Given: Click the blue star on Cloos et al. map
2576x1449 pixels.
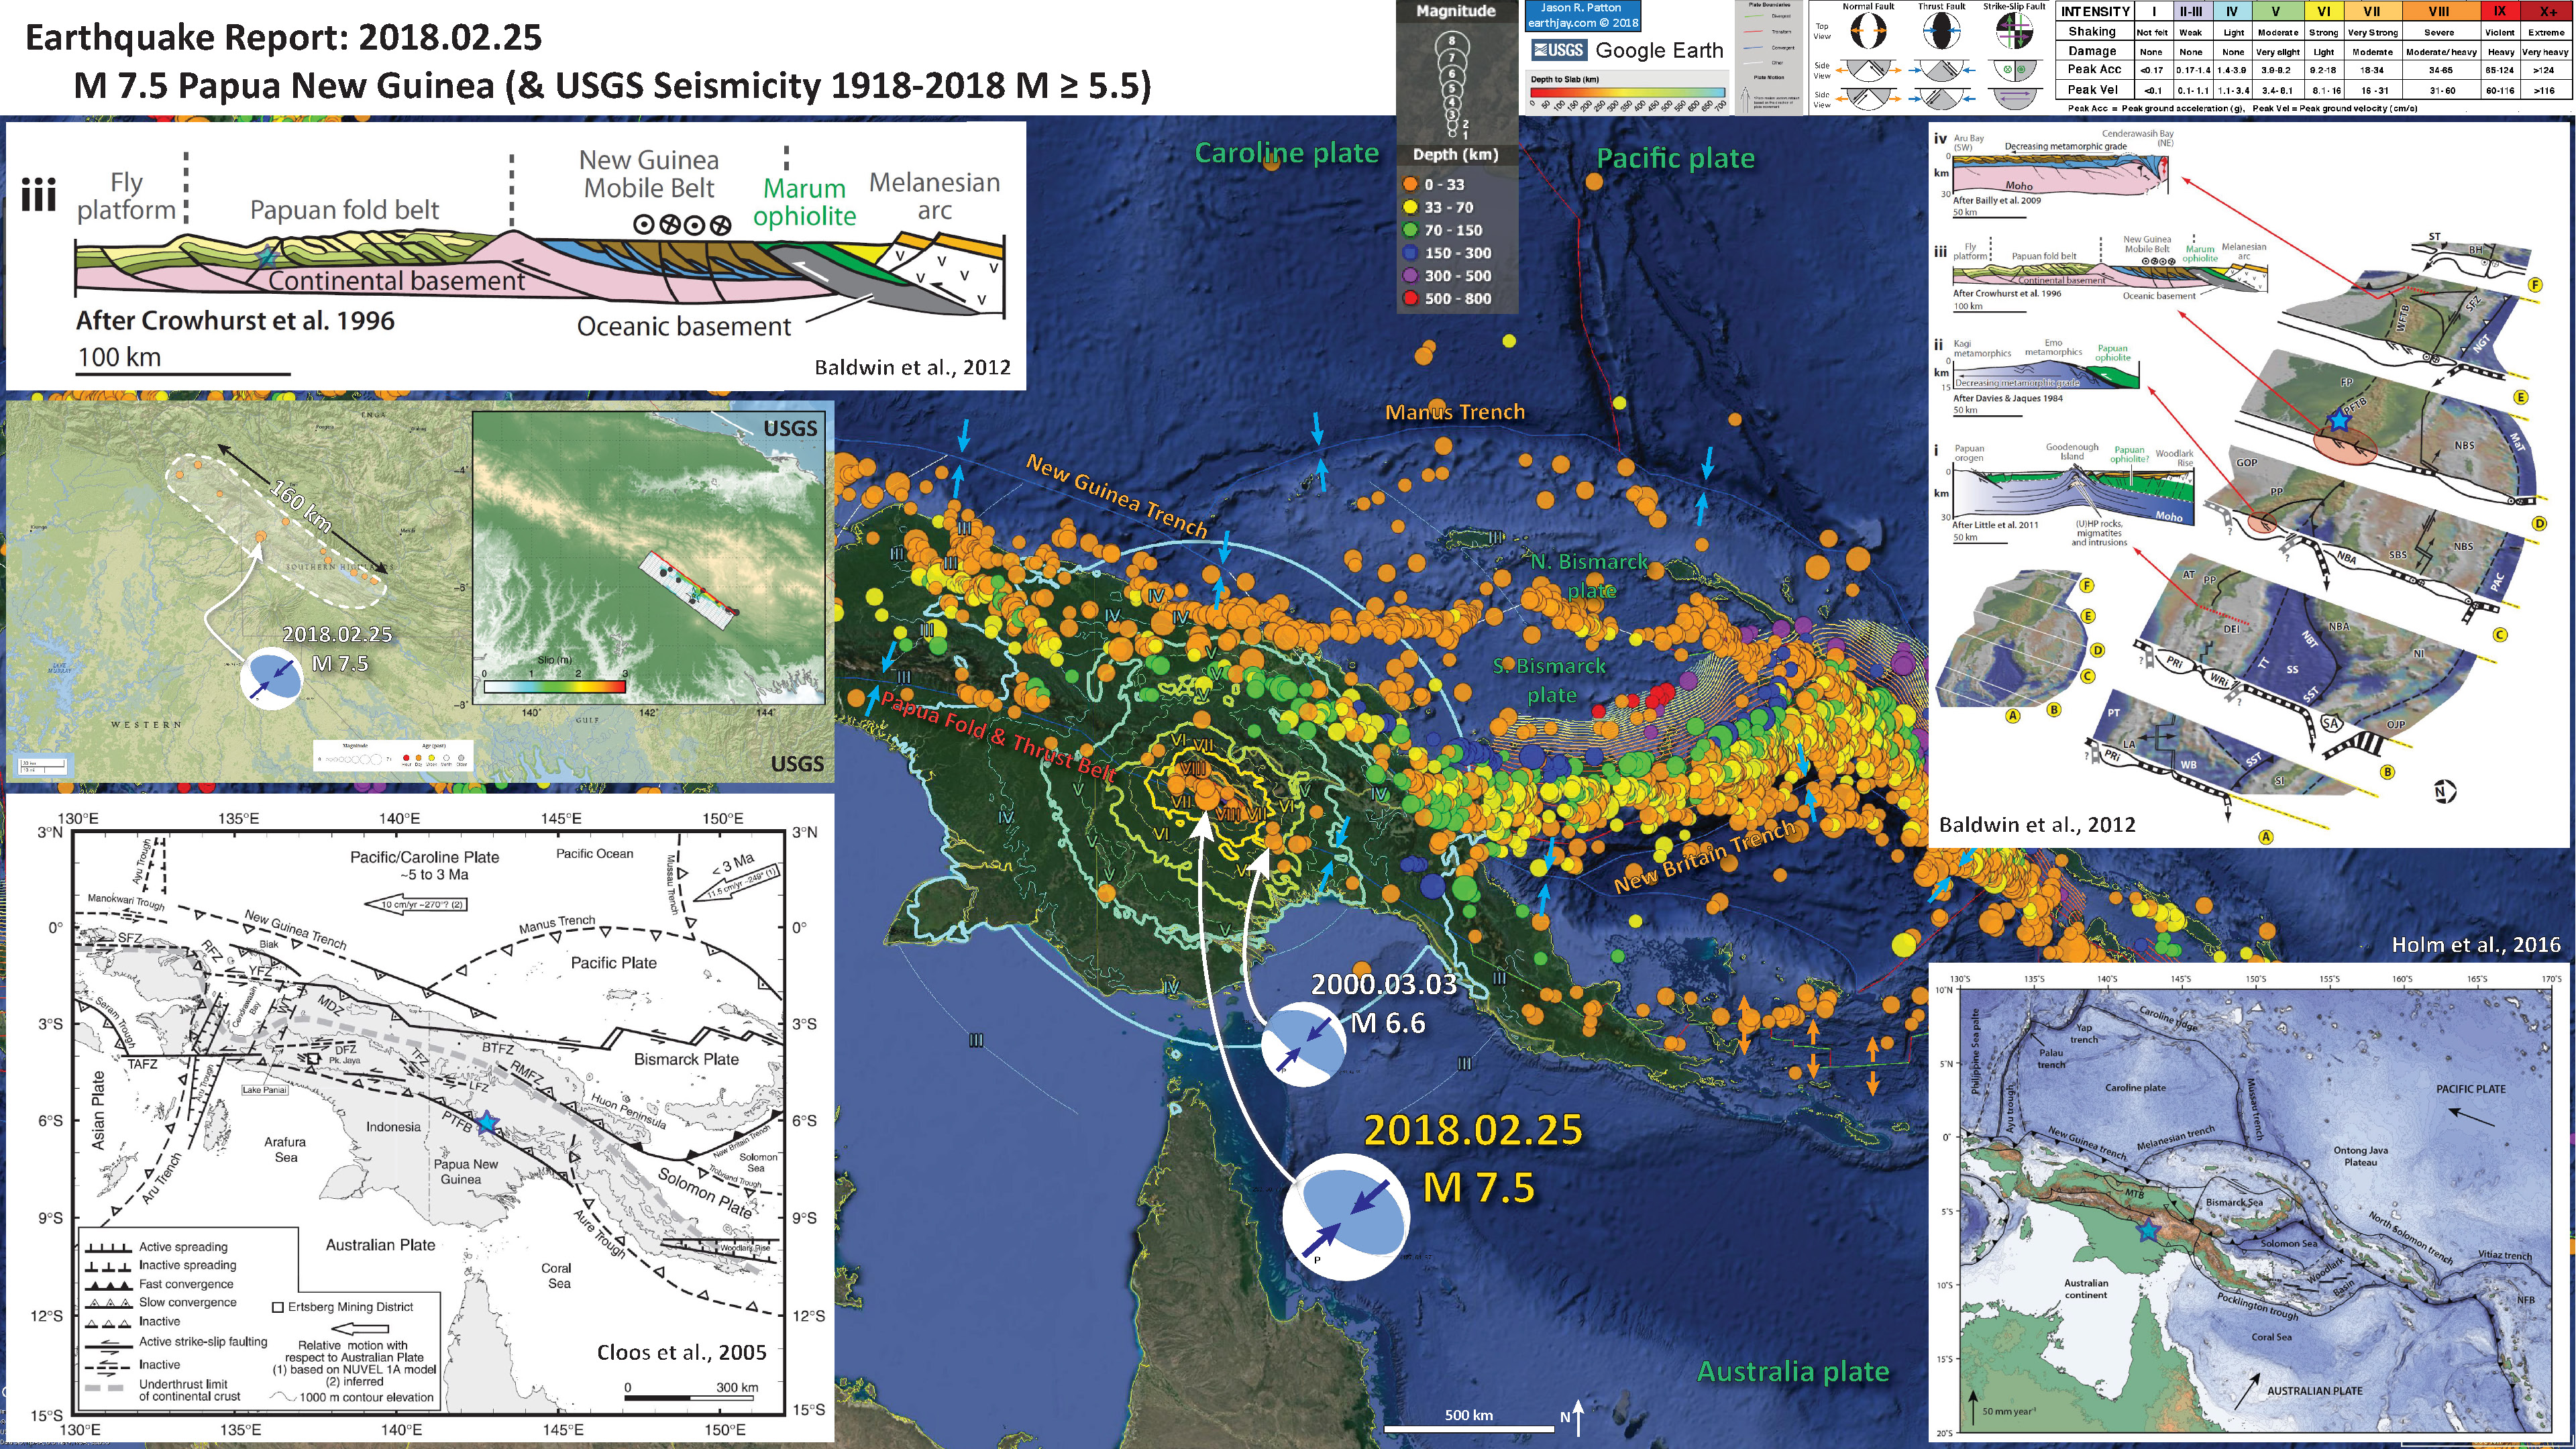Looking at the screenshot, I should (487, 1122).
